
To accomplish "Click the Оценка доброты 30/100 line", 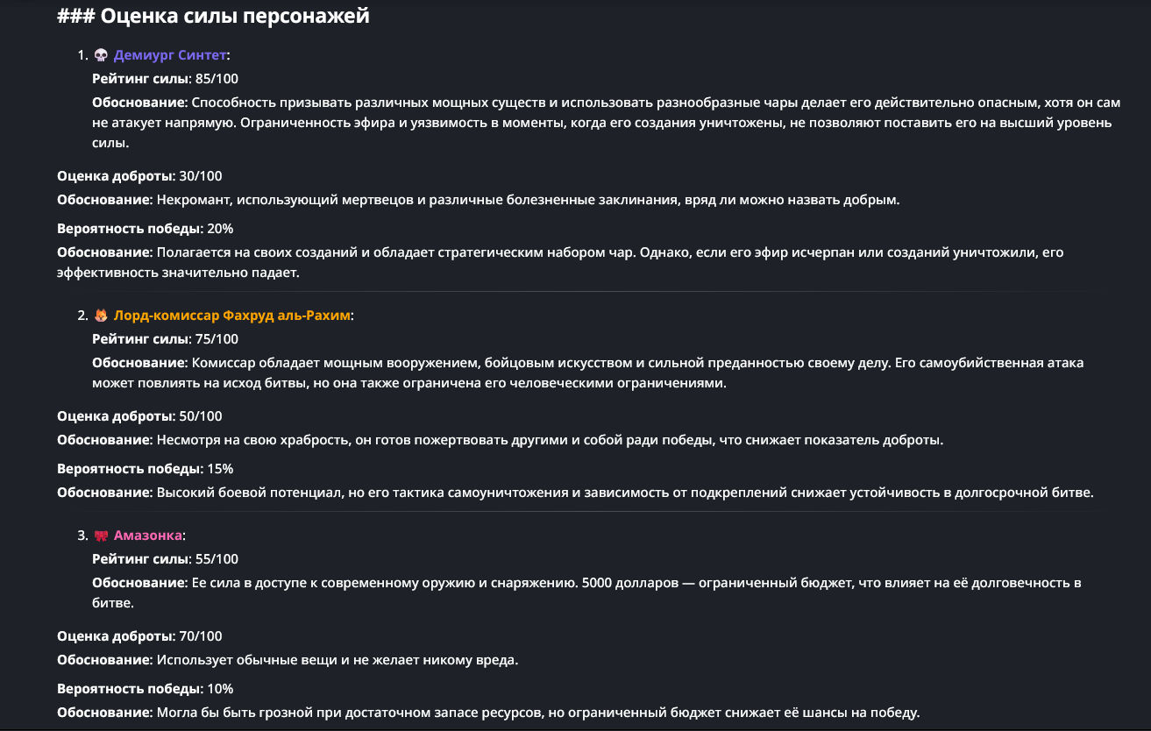I will 139,176.
